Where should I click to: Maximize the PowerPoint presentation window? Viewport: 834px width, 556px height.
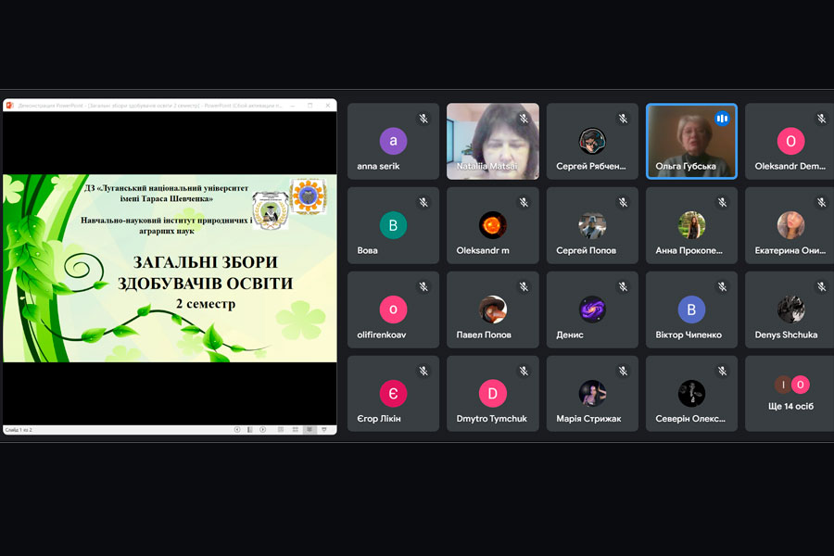coord(310,106)
